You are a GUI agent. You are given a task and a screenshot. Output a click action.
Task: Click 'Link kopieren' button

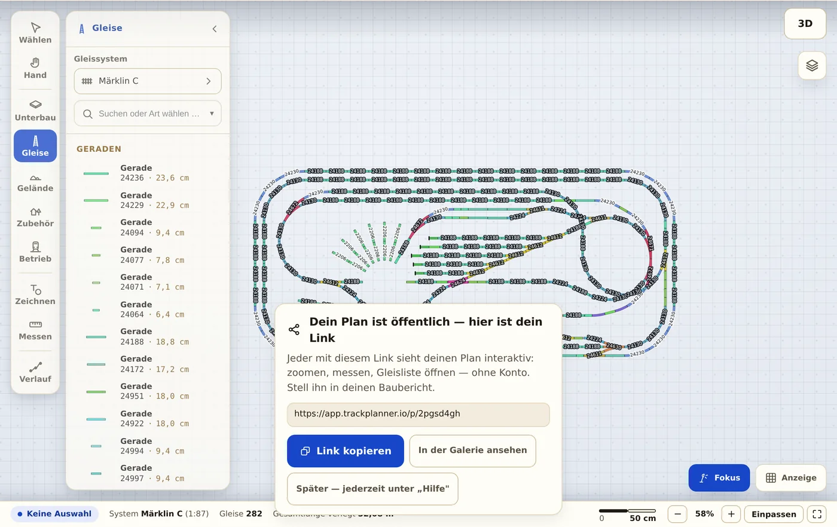click(346, 451)
